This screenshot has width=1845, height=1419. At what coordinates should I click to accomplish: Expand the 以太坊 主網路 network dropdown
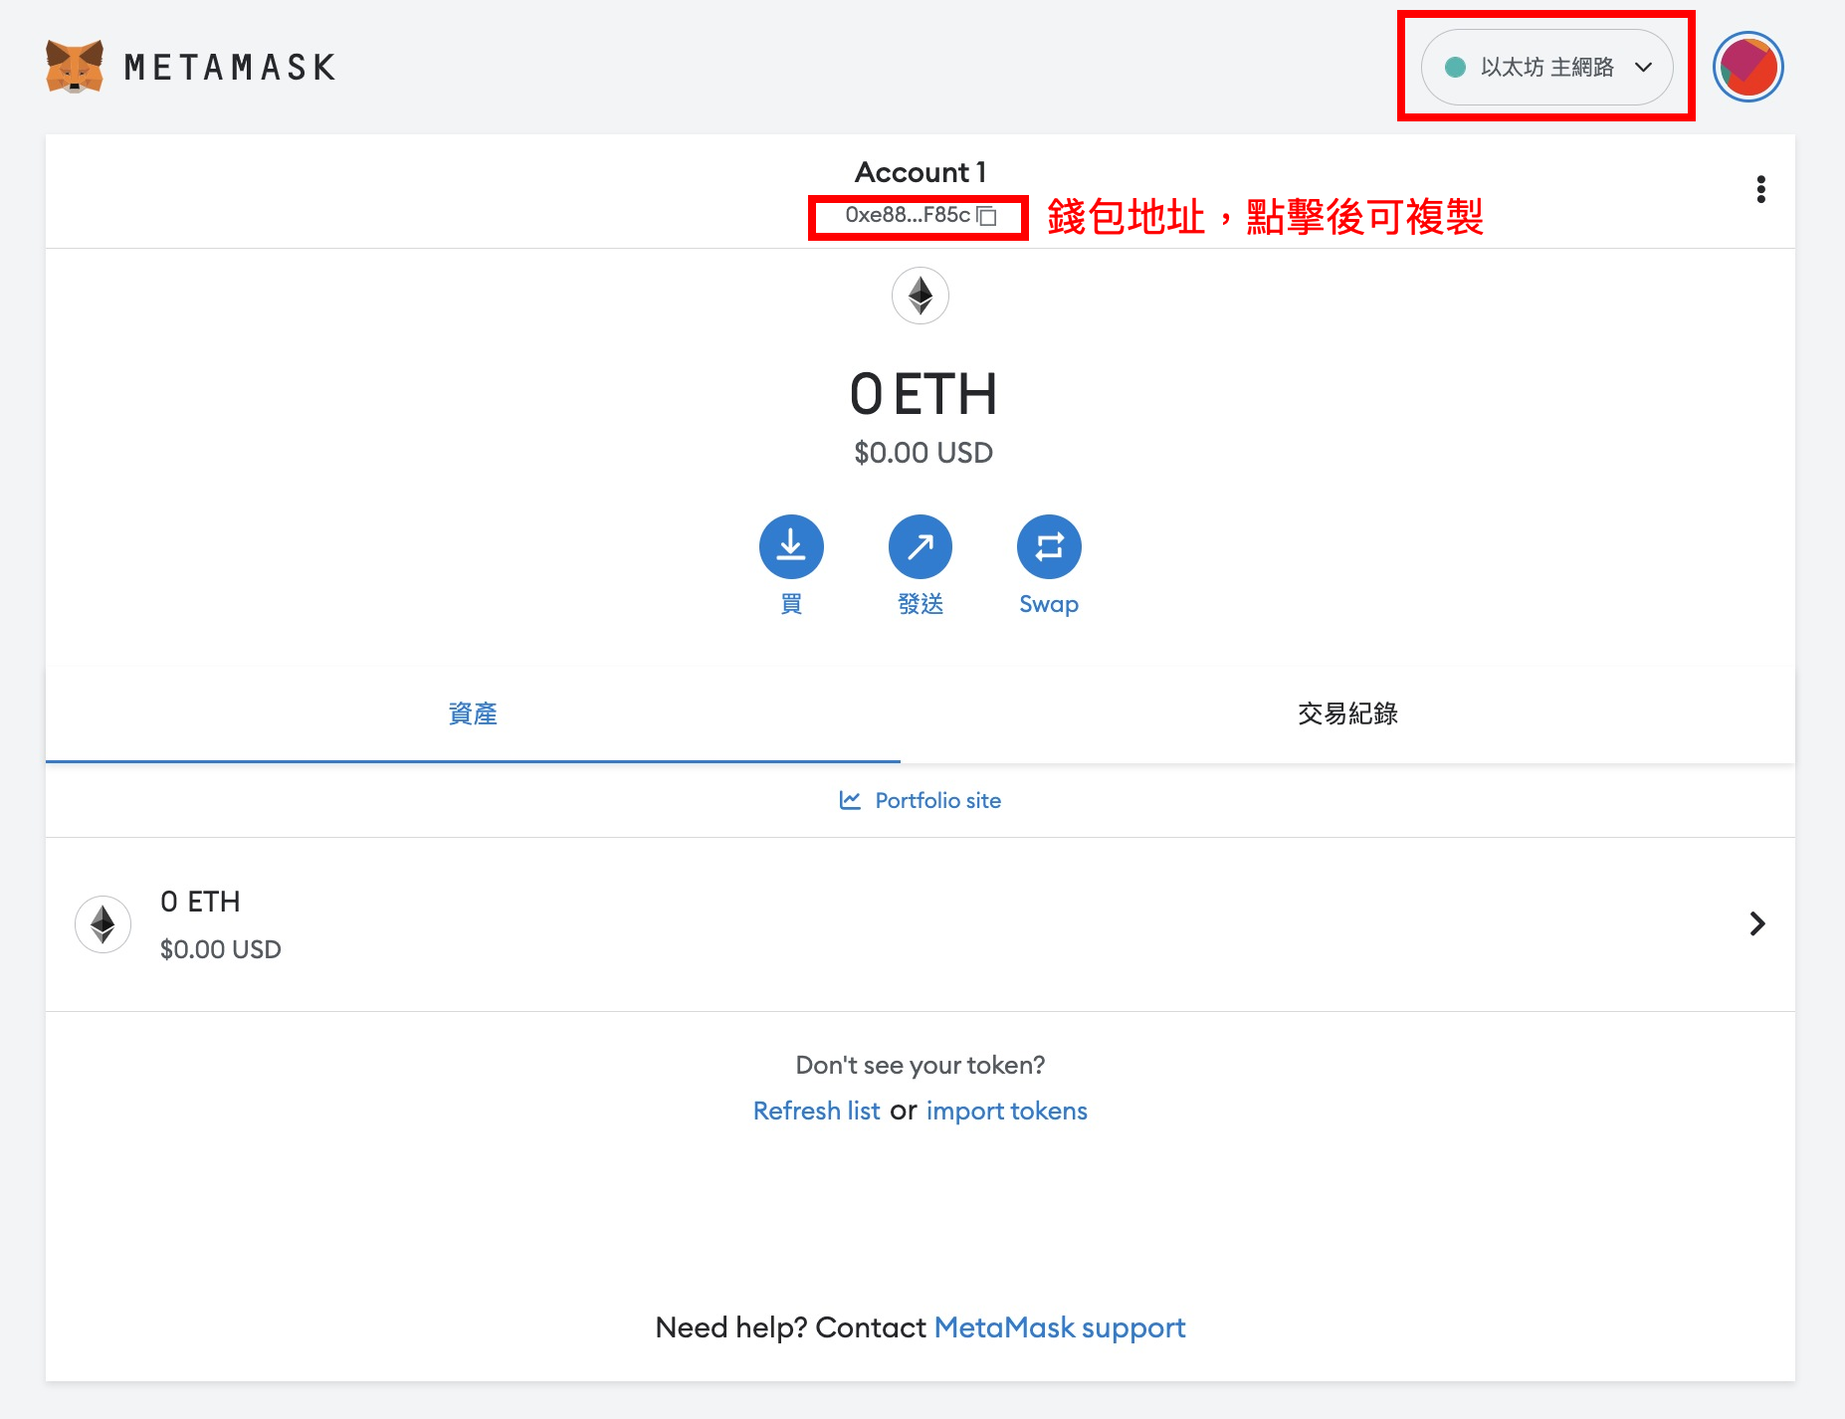pos(1545,67)
